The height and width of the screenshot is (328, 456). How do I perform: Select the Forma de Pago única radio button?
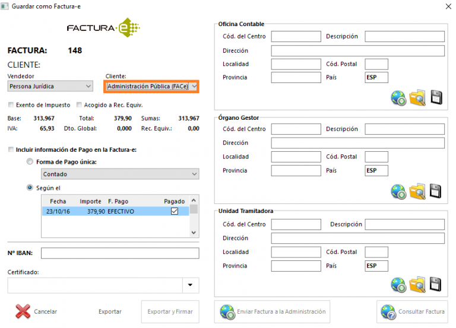tap(30, 162)
